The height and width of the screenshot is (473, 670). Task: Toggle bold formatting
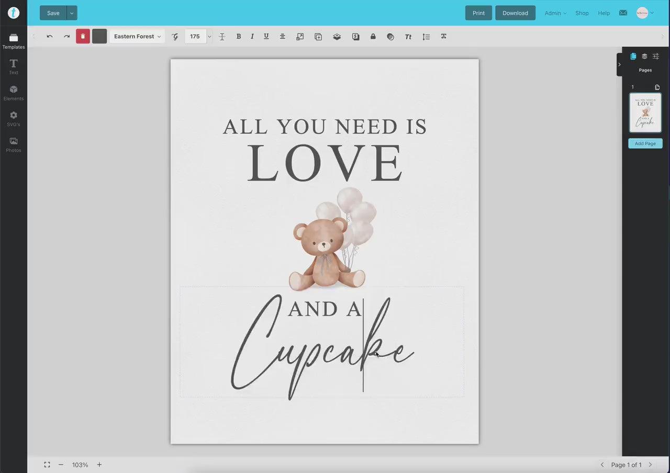pos(239,37)
